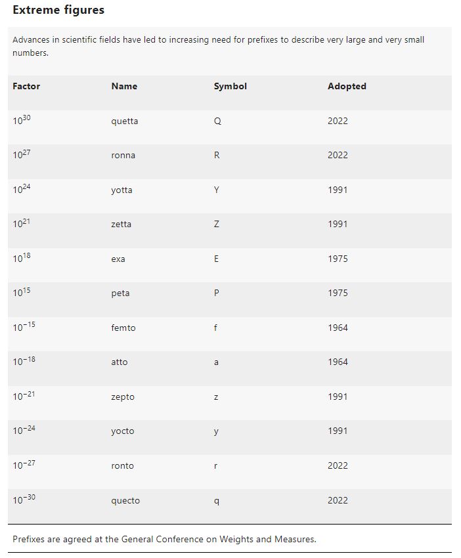Click the femto name cell
This screenshot has width=461, height=558.
pos(123,328)
